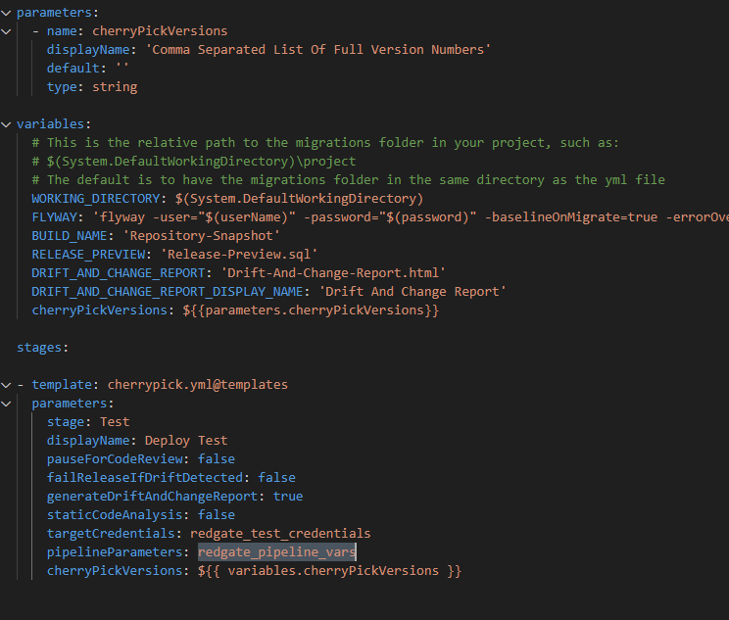The width and height of the screenshot is (729, 620).
Task: Click the displayName 'Comma Separated List' string
Action: [x=318, y=50]
